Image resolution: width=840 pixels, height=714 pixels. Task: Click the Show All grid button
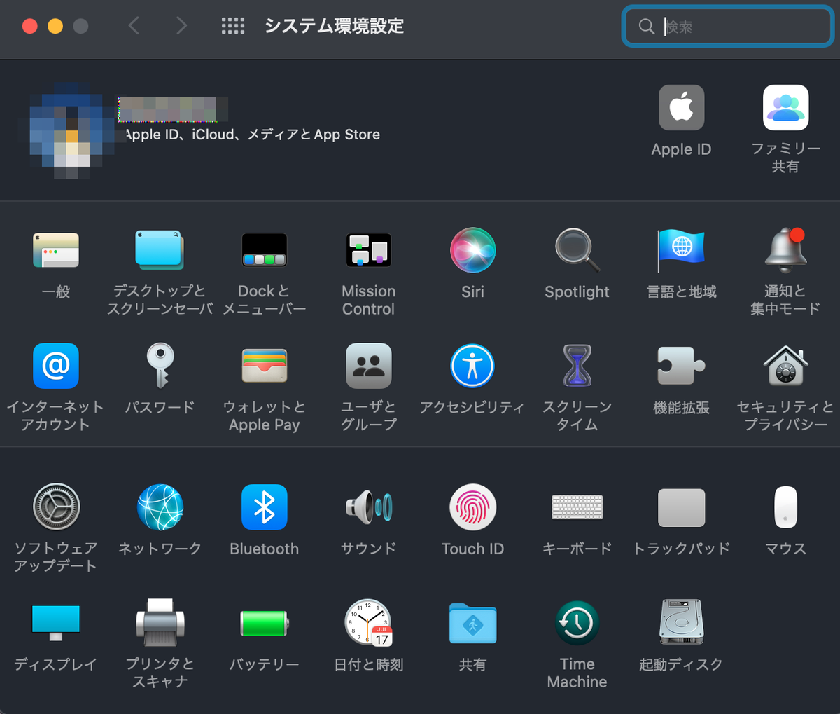[233, 27]
